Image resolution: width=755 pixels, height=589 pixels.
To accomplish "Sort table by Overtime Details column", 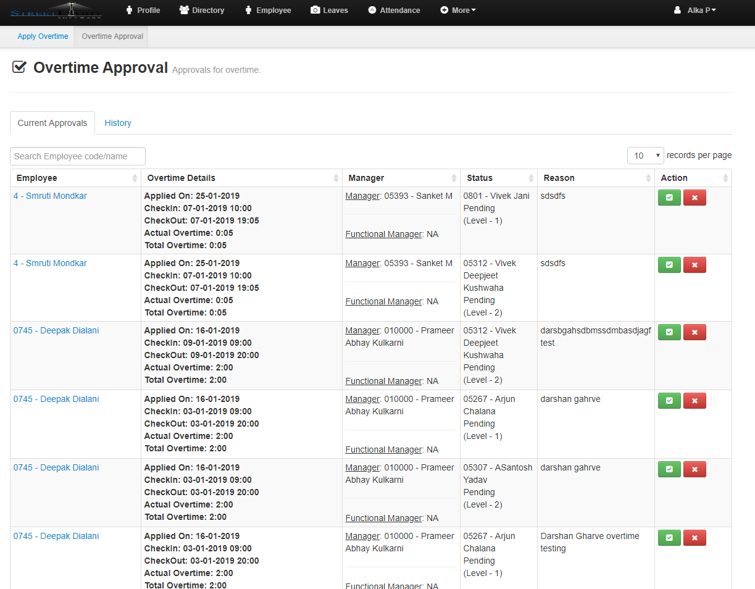I will click(241, 178).
